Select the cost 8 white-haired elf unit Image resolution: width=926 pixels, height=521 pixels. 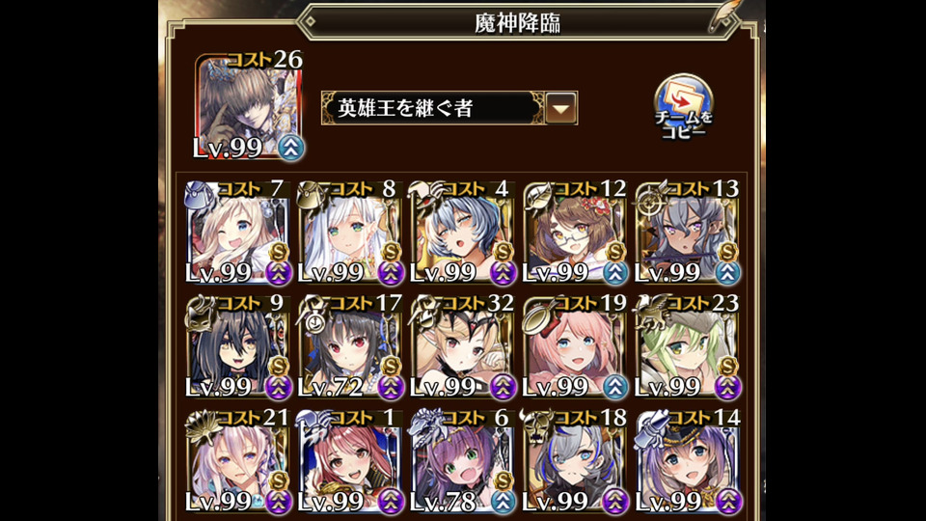(x=350, y=233)
